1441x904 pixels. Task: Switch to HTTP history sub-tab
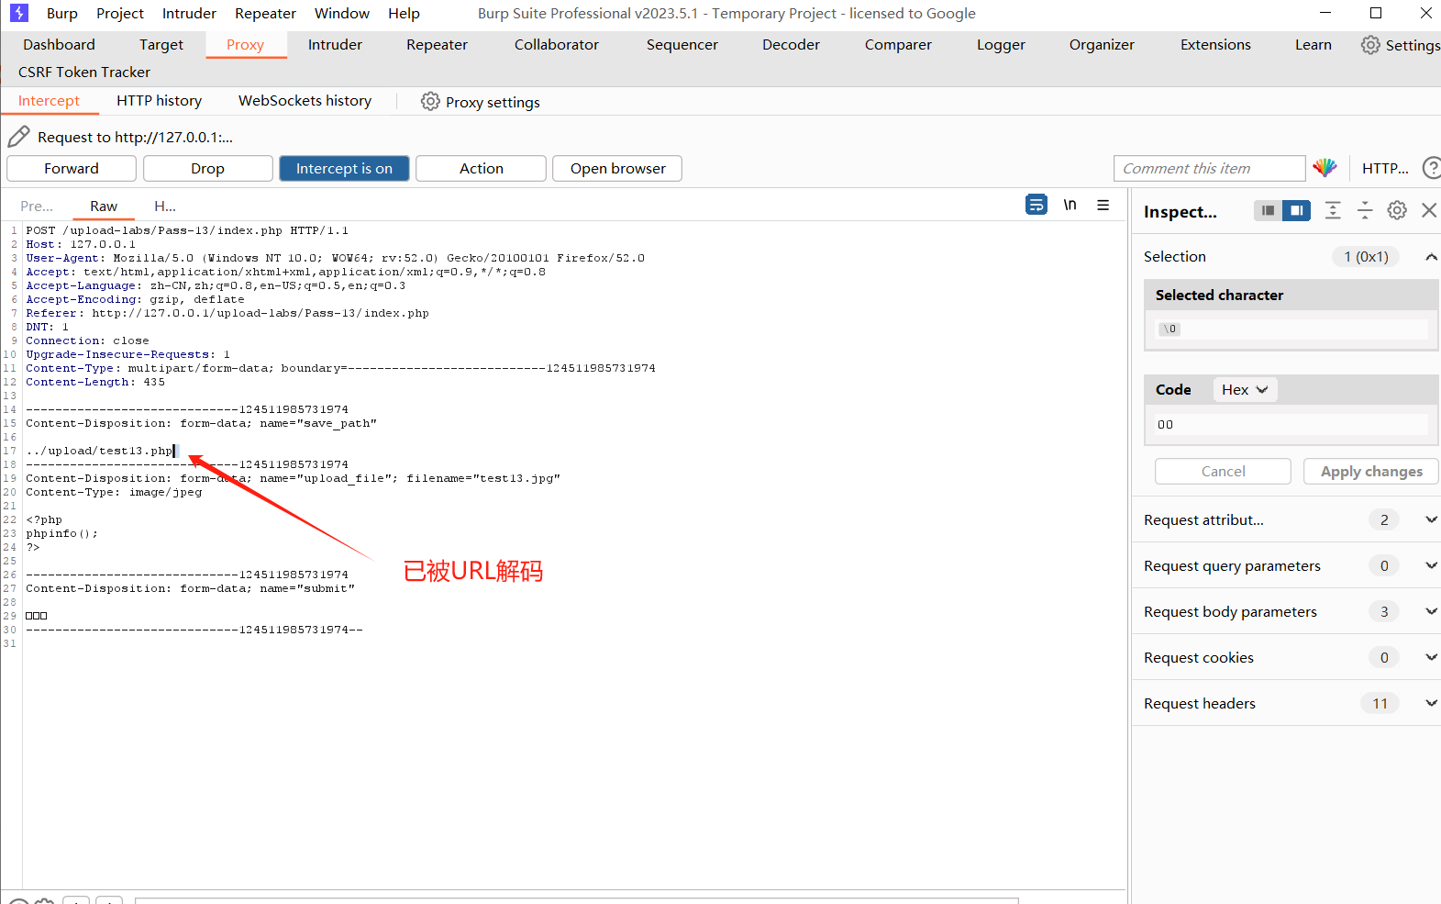(x=159, y=101)
